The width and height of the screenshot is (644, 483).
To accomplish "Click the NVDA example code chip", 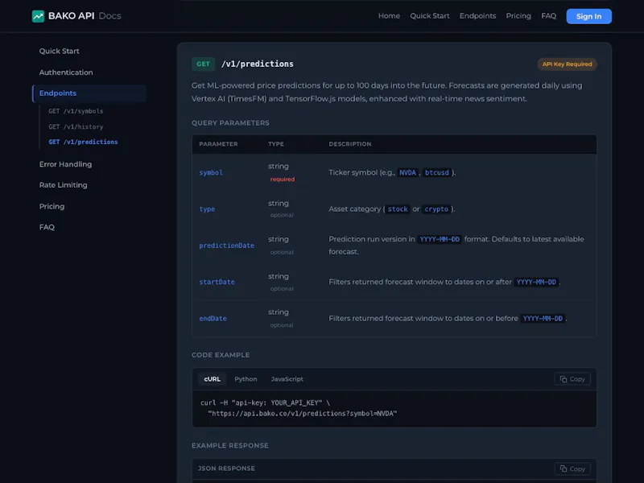I will (407, 172).
